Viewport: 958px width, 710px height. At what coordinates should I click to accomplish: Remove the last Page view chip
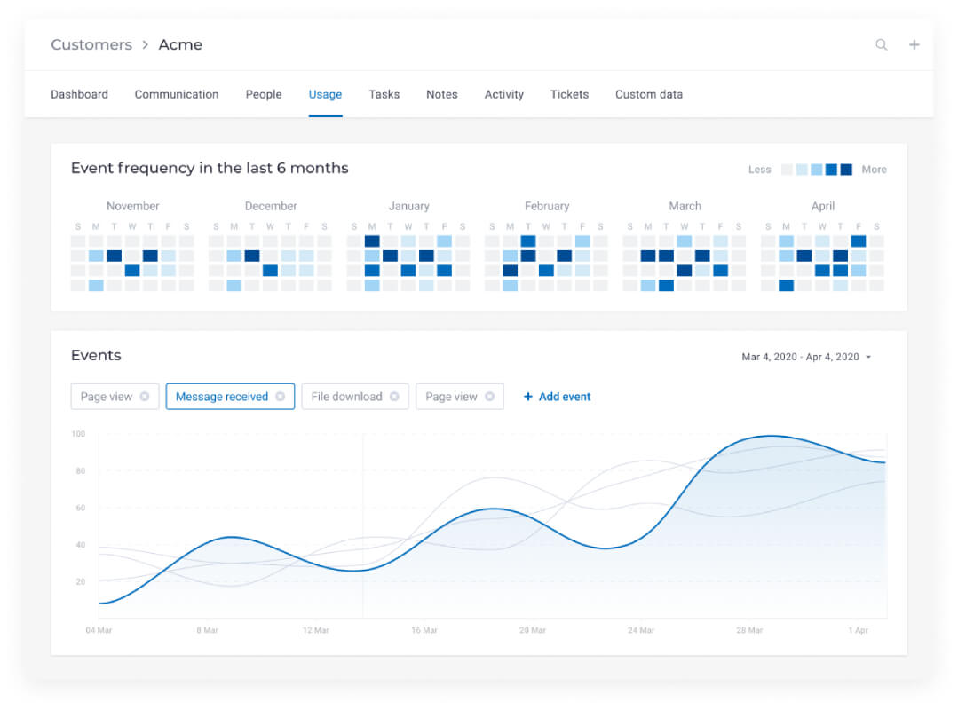(x=489, y=396)
